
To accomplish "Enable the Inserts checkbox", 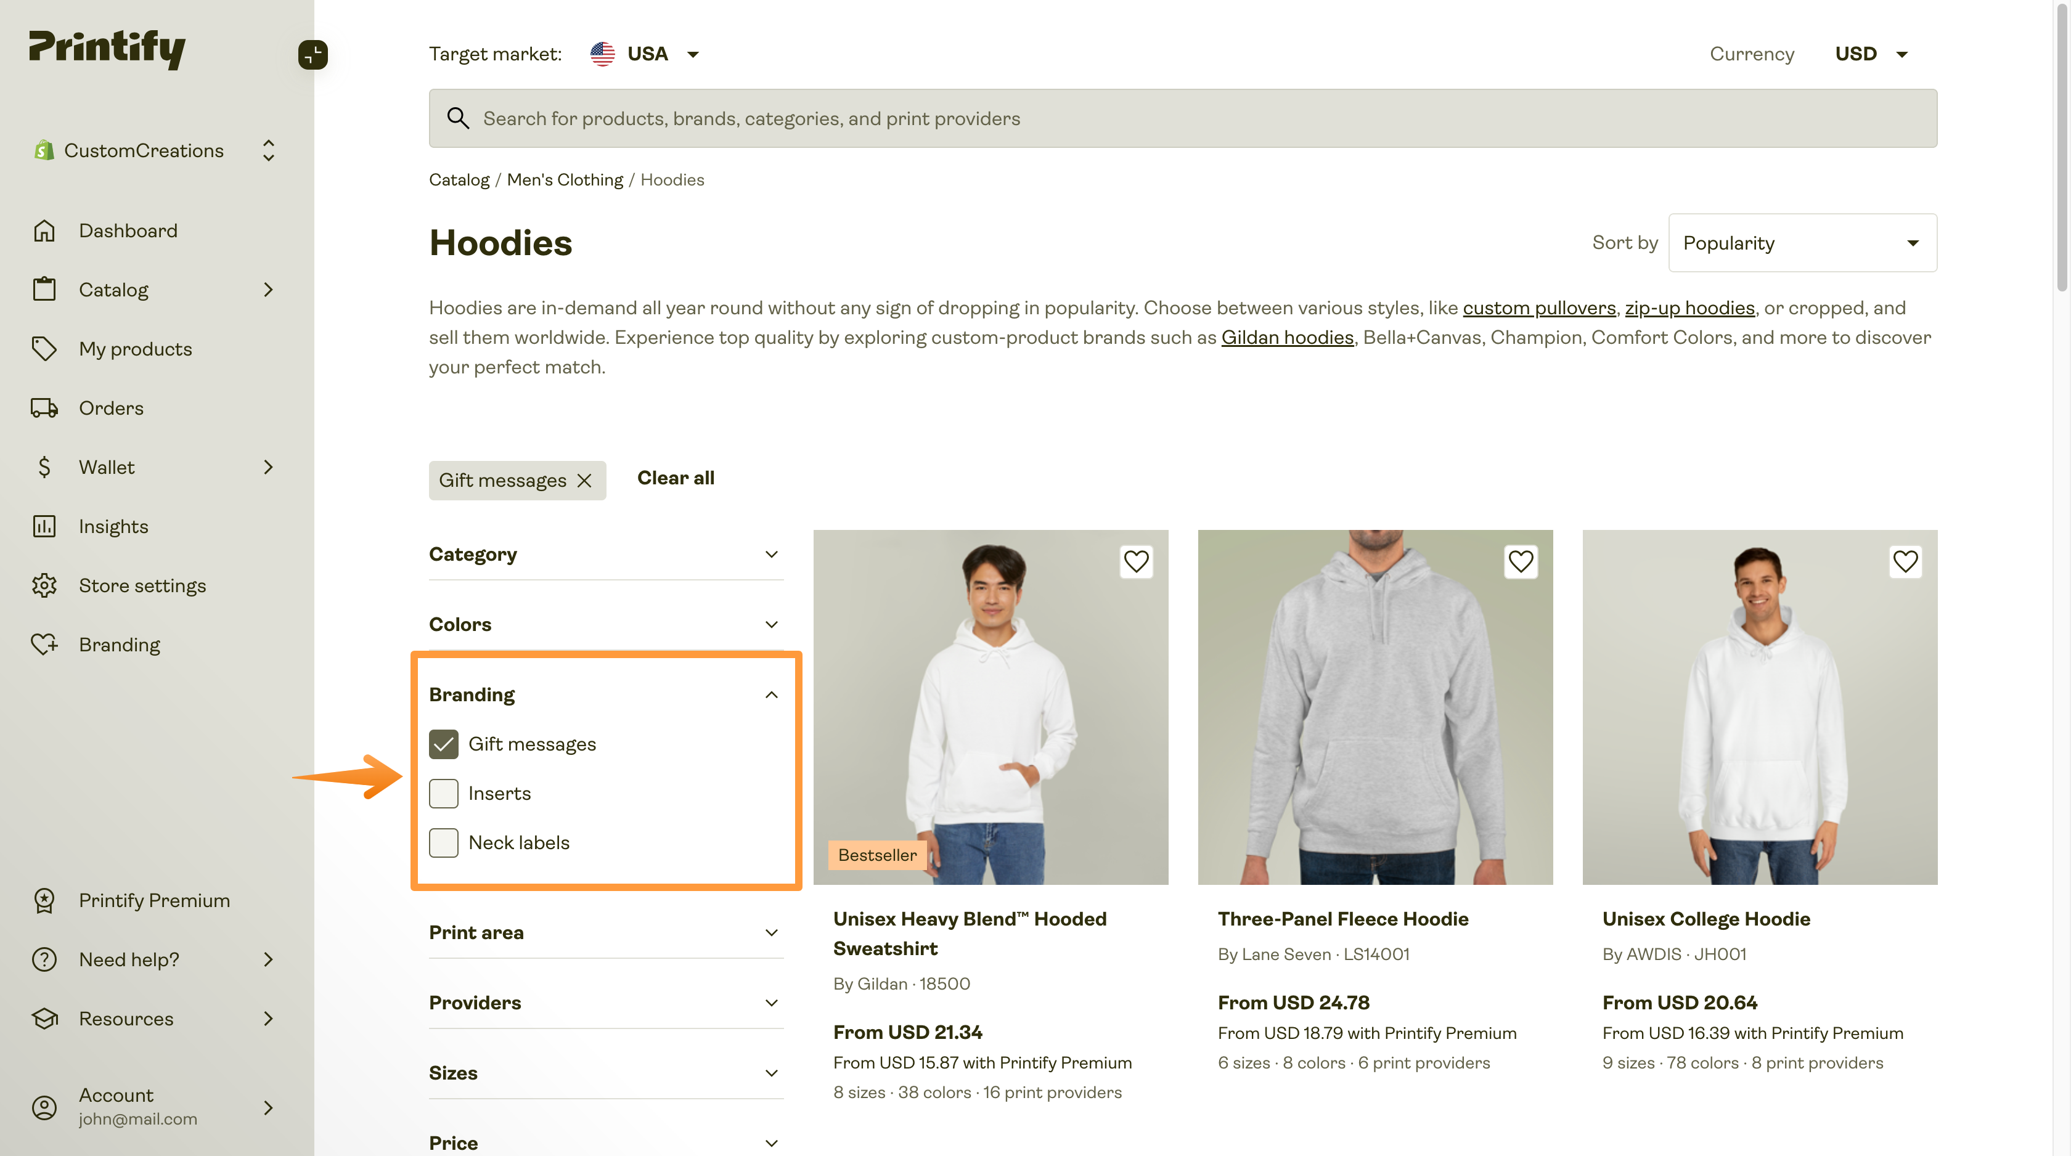I will pos(443,794).
